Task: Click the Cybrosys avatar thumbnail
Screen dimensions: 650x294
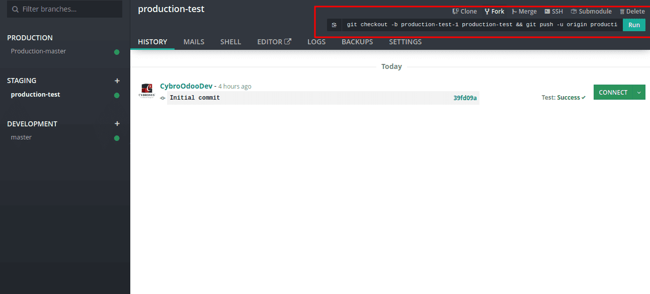Action: (146, 91)
